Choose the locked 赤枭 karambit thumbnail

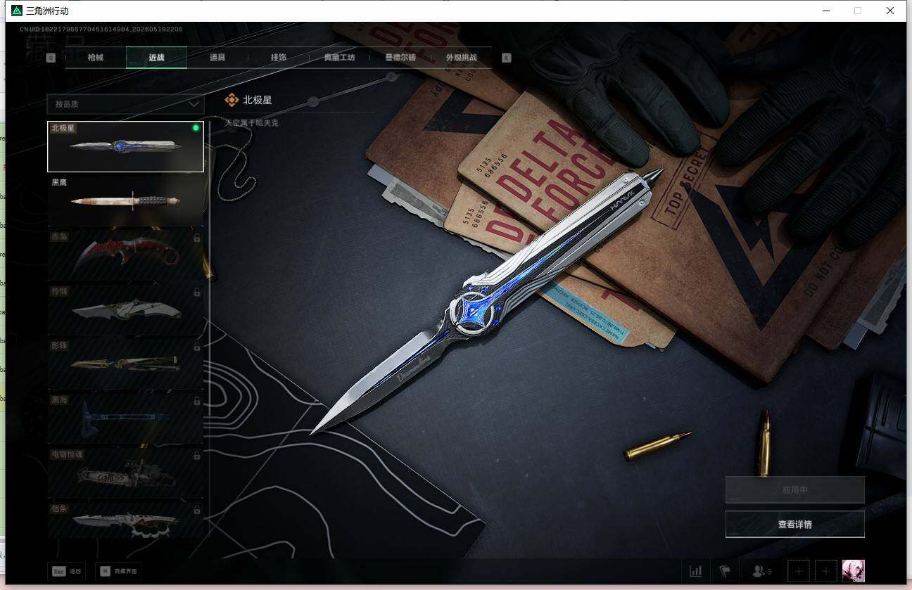tap(125, 255)
